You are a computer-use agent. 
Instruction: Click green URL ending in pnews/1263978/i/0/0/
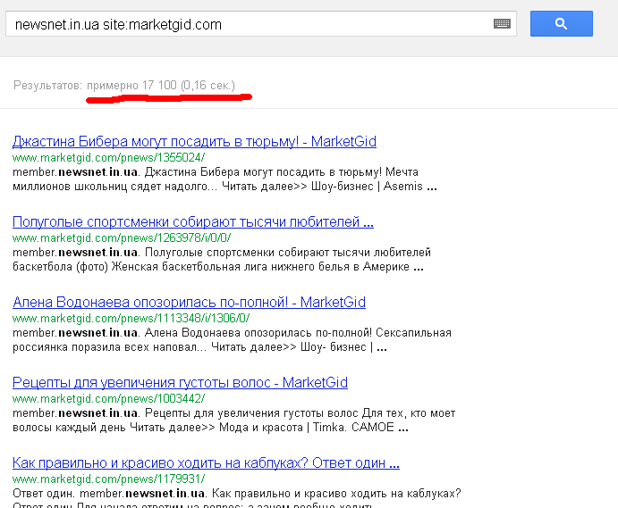[x=121, y=237]
